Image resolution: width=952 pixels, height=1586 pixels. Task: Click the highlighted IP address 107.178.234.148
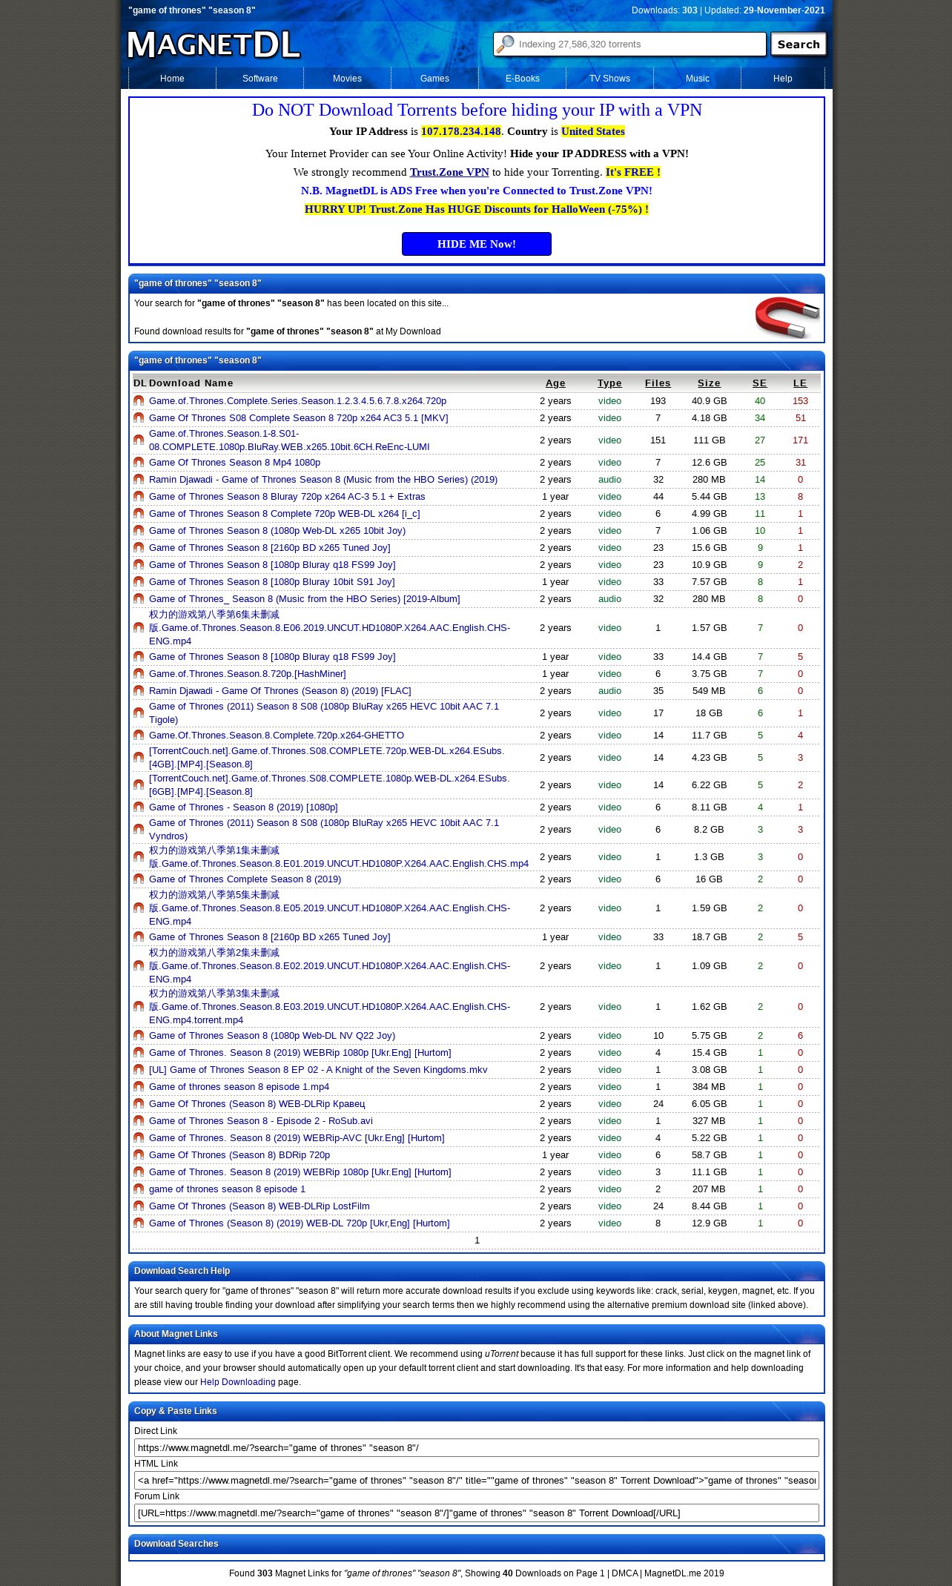461,131
